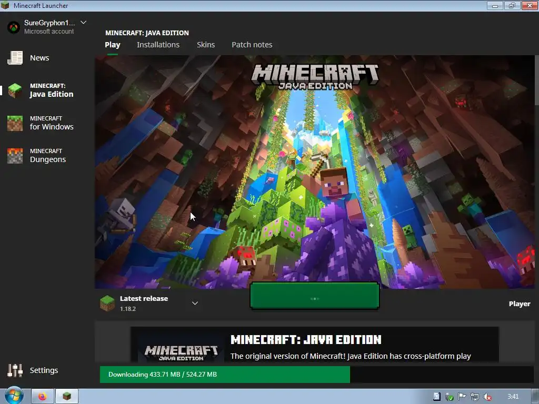
Task: Switch to the Installations tab
Action: [158, 45]
